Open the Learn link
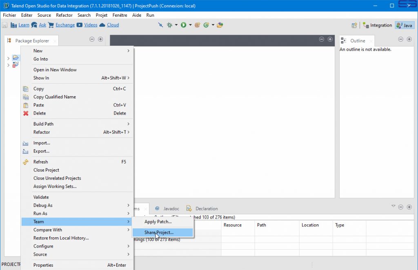Screen dimensions: 418x270 [x=24, y=25]
